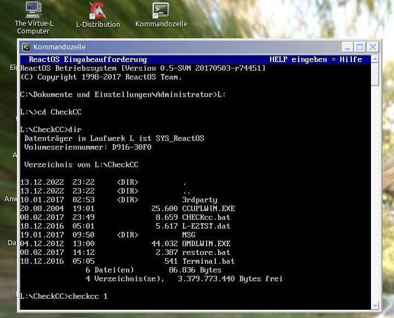
Task: Open The Virtue-L Computer desktop icon
Action: (33, 18)
